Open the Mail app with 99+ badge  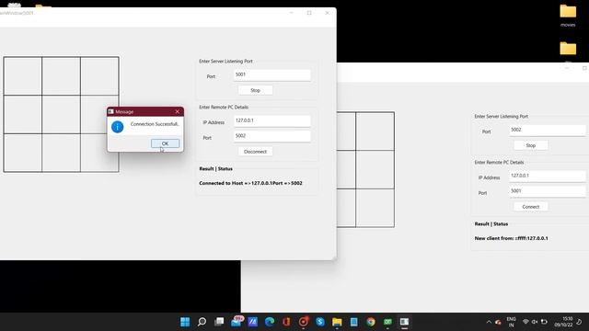pos(237,322)
